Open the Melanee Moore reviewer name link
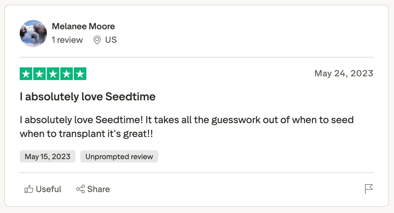 pos(83,26)
